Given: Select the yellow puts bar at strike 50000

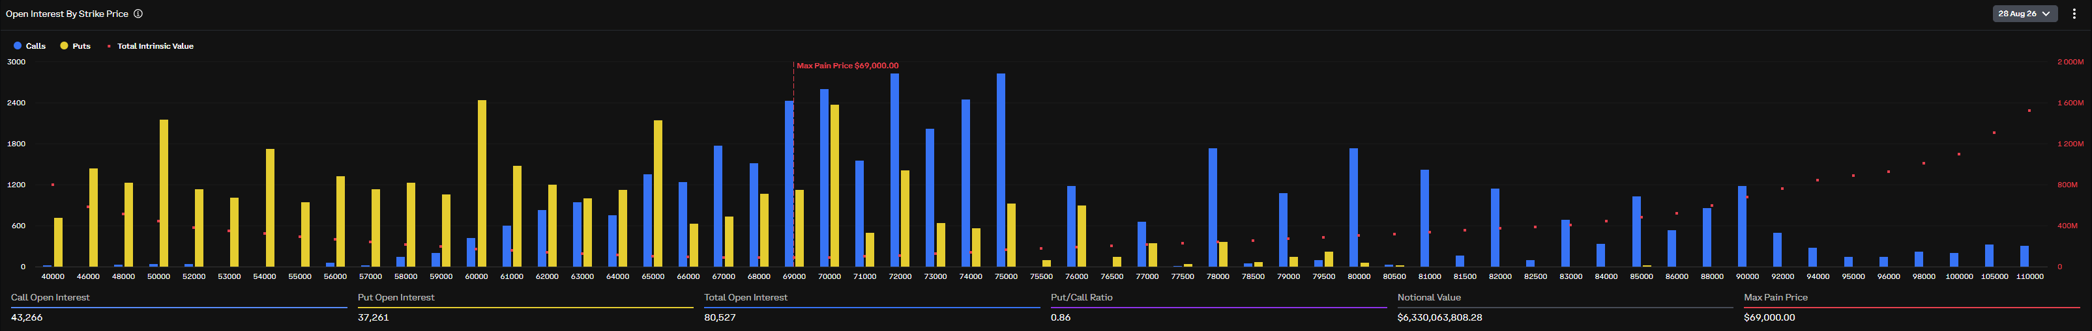Looking at the screenshot, I should coord(164,193).
